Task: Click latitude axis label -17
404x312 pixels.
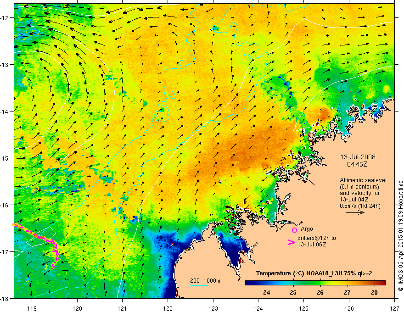Action: [5, 252]
